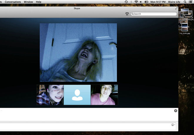Viewport: 194px width, 135px height.
Task: Click the battery status icon
Action: [146, 2]
